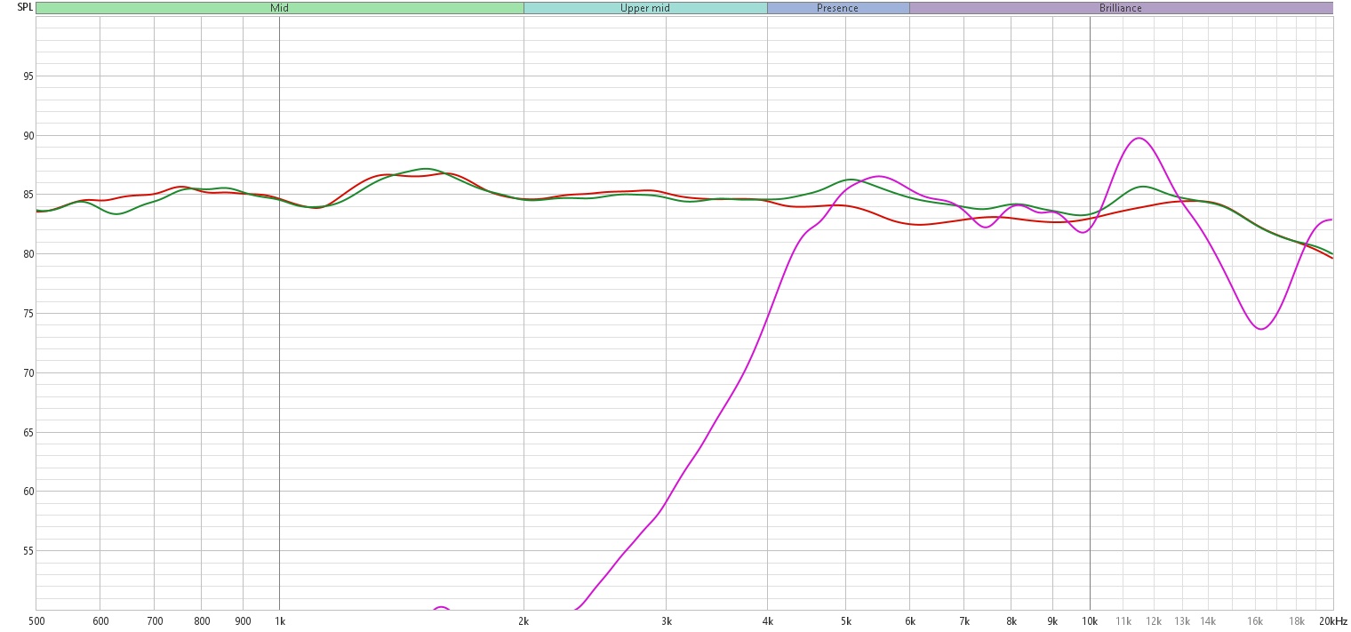The height and width of the screenshot is (632, 1351).
Task: Click the magenta curve's deep dip near 16k
Action: [1260, 329]
